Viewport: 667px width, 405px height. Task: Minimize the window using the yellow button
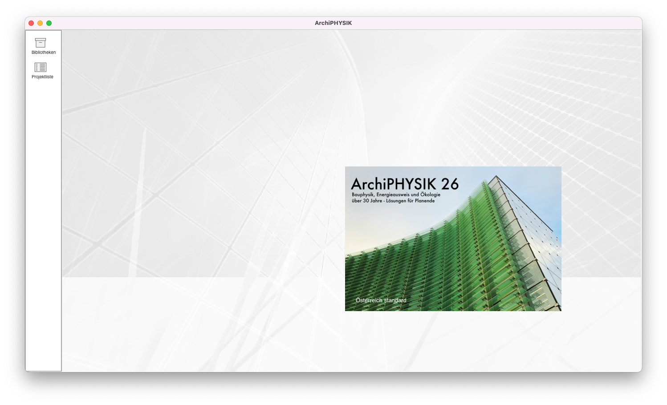point(40,23)
